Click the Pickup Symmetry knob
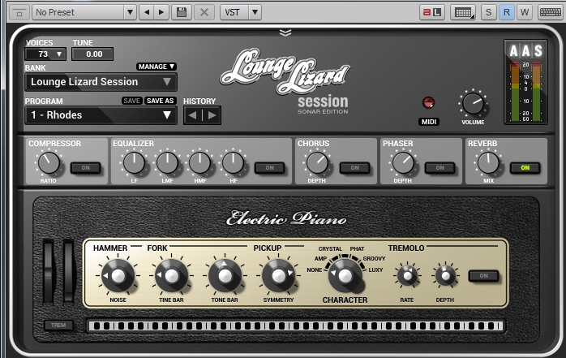 click(278, 276)
